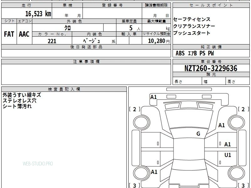Click the A1 mark beside upper-right wheel
This screenshot has height=188, width=251.
222,125
